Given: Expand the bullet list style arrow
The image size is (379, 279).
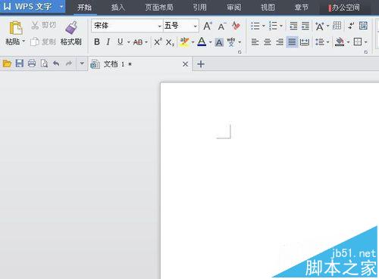Looking at the screenshot, I should click(264, 26).
